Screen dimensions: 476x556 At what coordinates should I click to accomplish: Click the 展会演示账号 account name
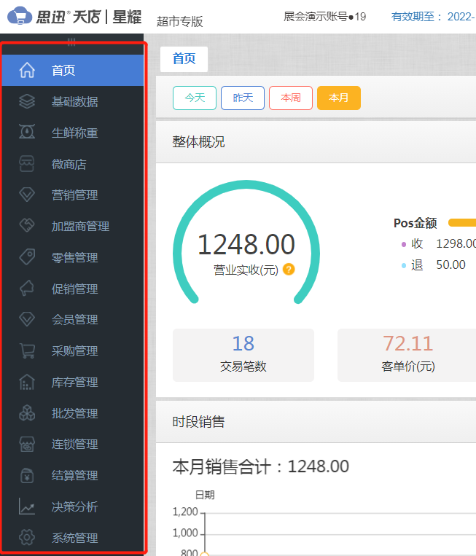point(324,16)
